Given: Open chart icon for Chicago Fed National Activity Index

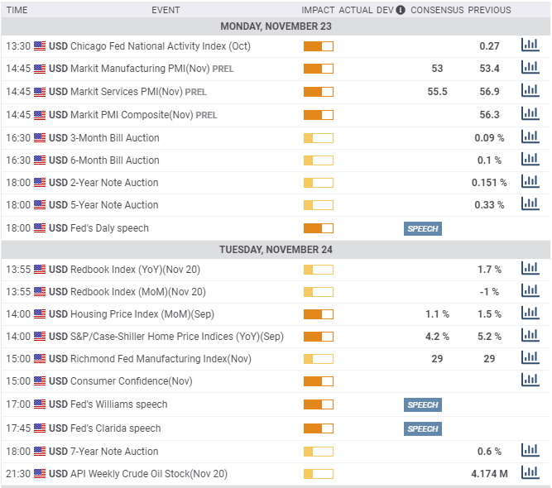Looking at the screenshot, I should click(529, 45).
